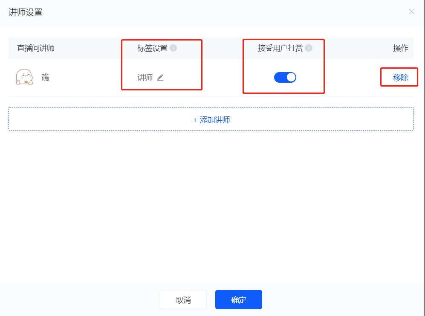
Task: Confirm with the 确定 button
Action: click(239, 299)
